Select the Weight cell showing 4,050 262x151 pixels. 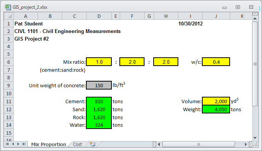tap(216, 109)
